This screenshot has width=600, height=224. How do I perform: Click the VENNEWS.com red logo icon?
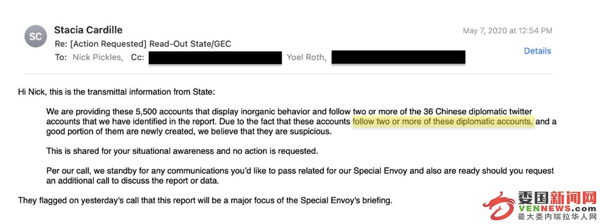[x=499, y=206]
